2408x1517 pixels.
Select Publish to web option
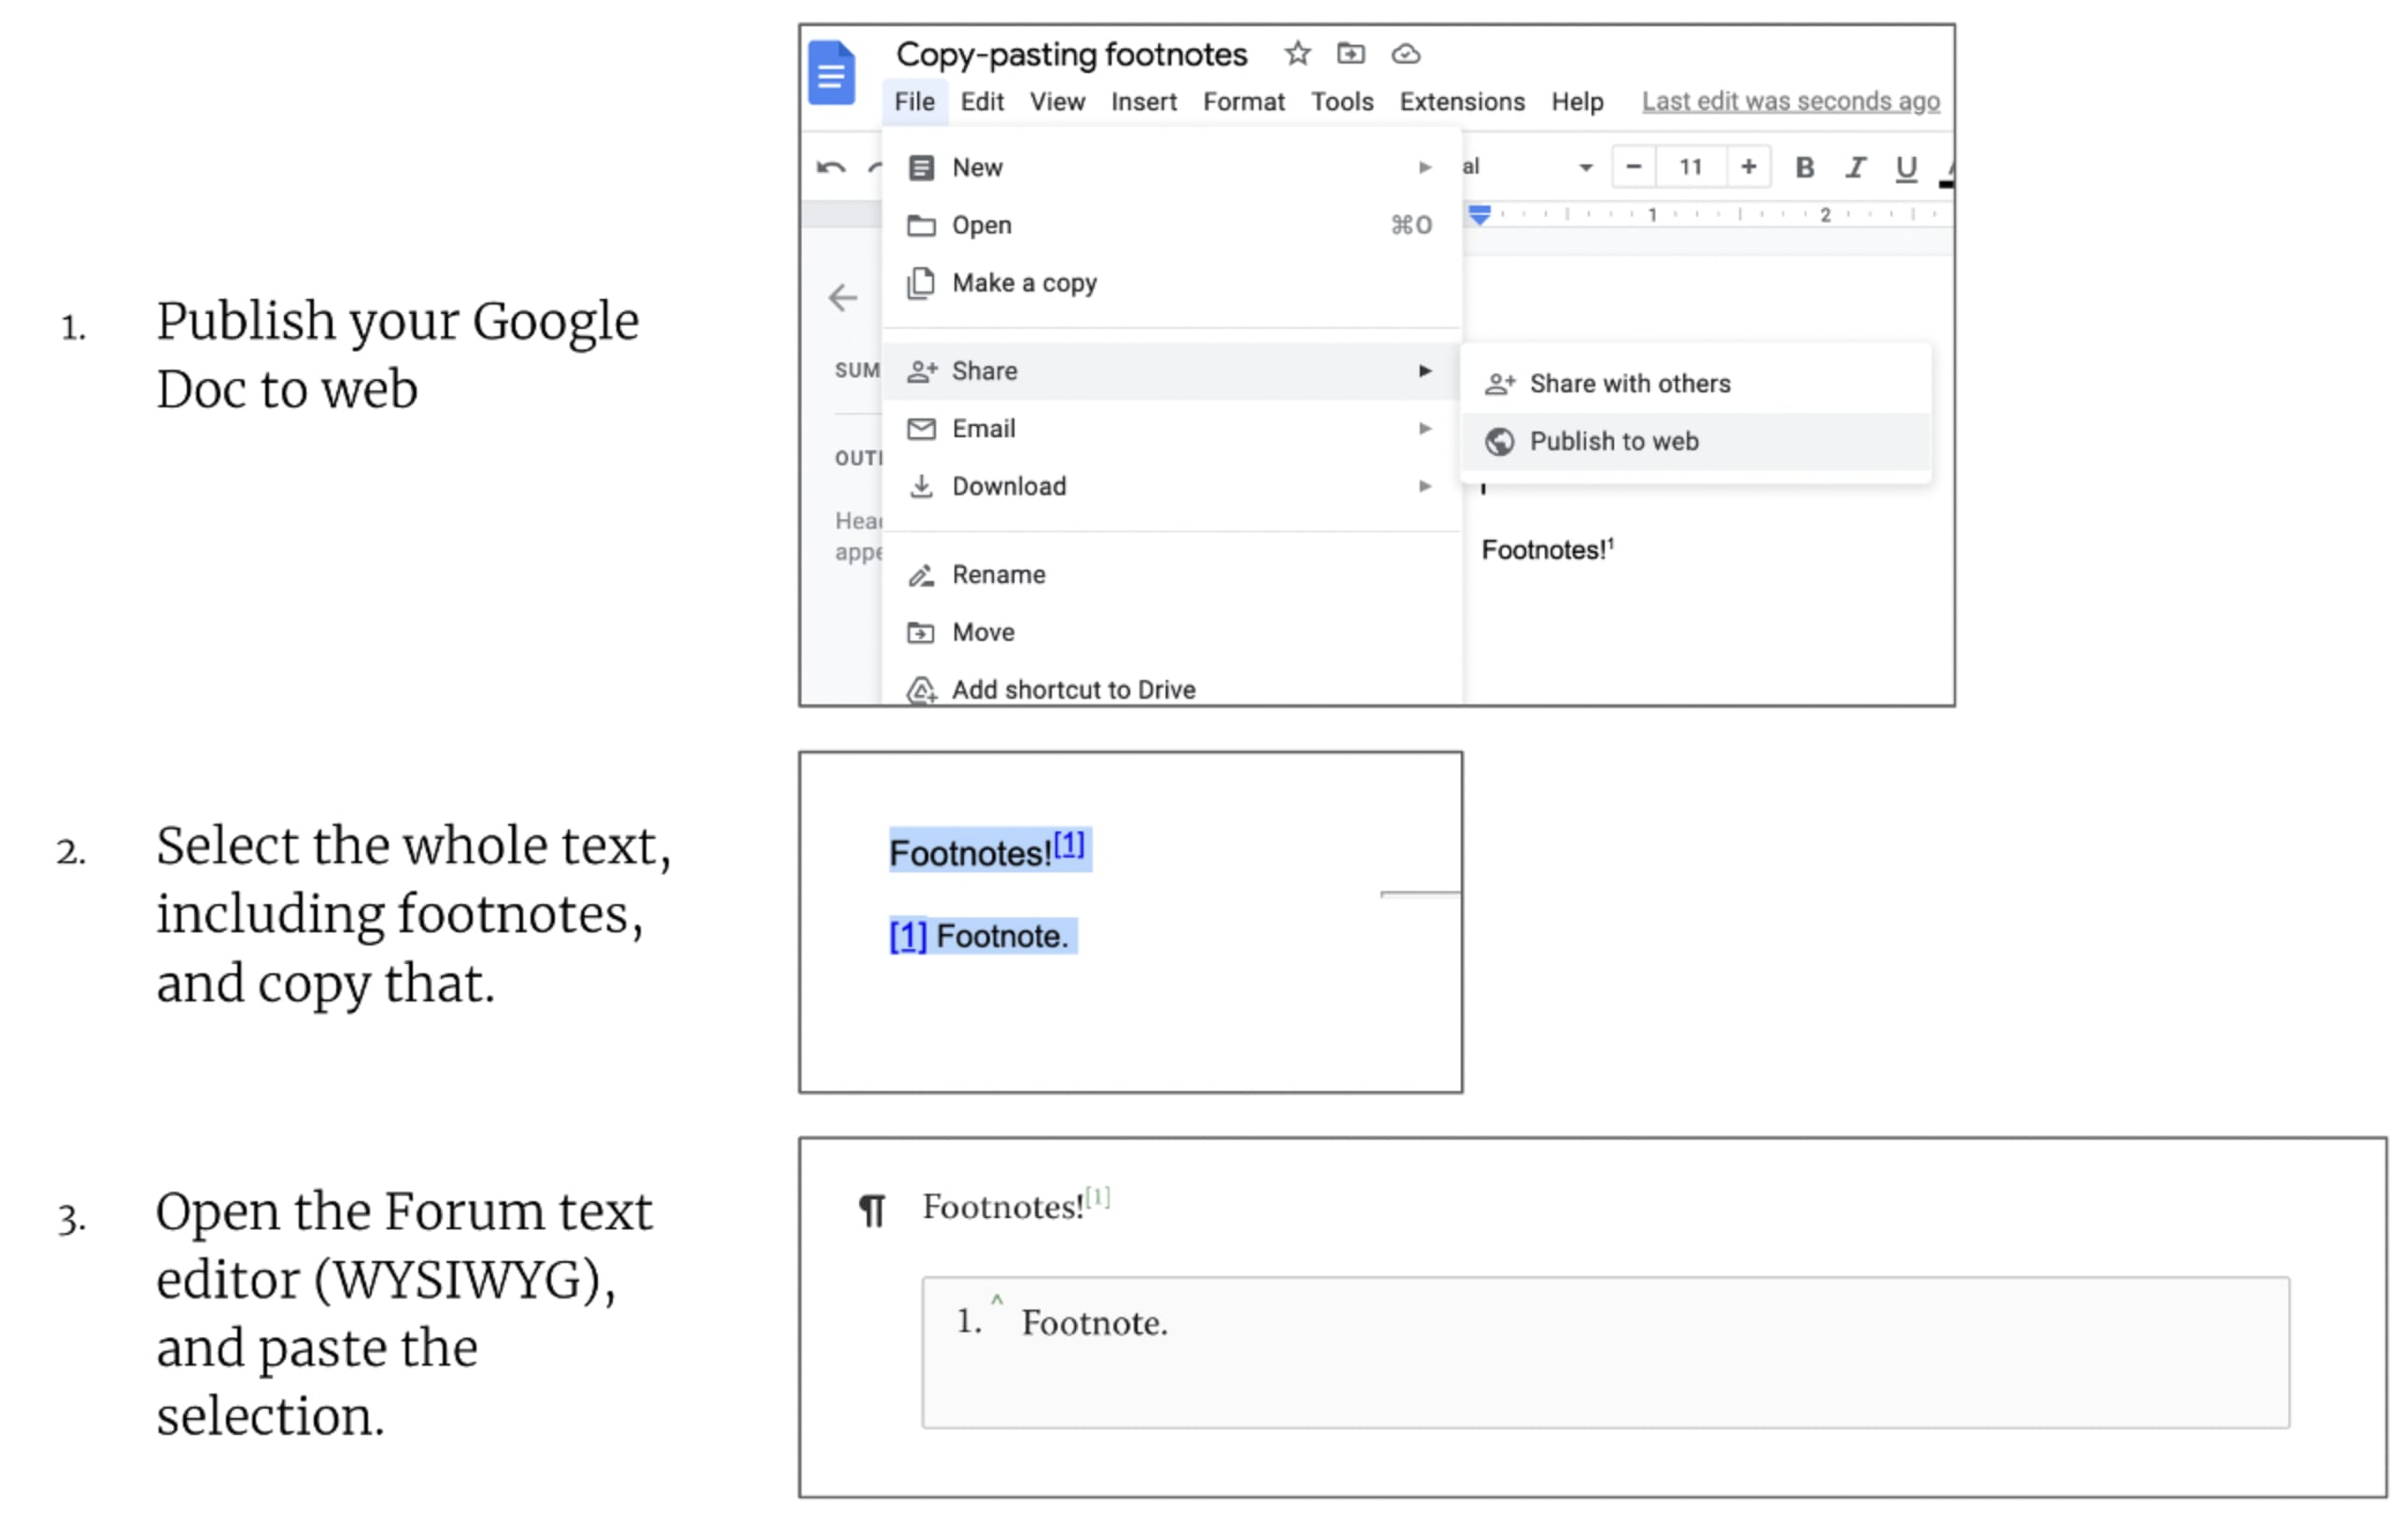1613,441
